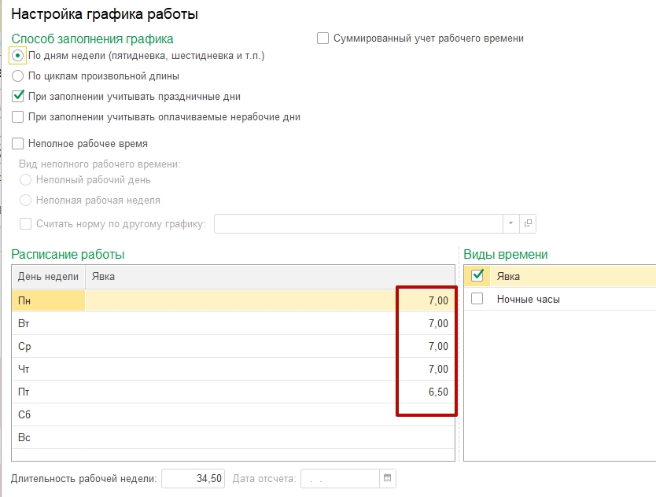
Task: Expand the other-schedule dropdown arrow
Action: point(511,224)
